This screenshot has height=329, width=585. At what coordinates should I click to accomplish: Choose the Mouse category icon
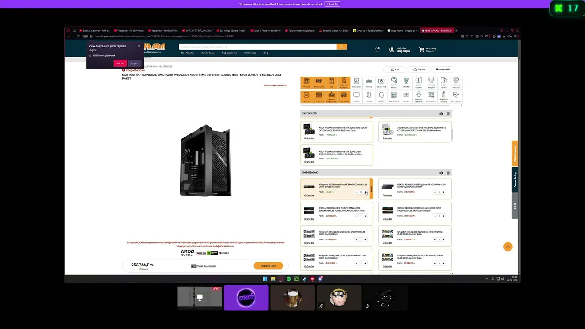(368, 97)
